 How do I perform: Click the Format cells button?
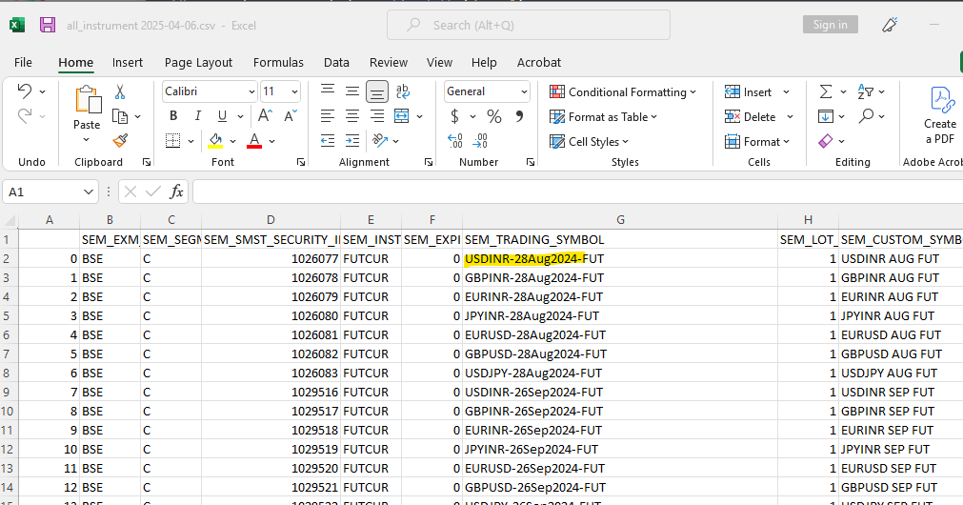[x=756, y=142]
